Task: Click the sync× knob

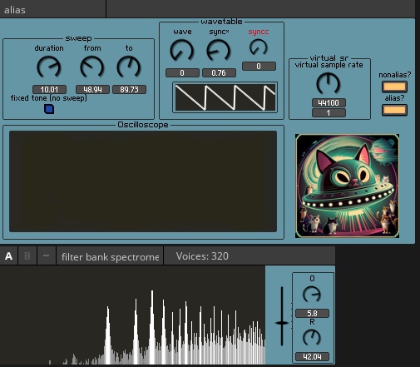Action: 219,51
